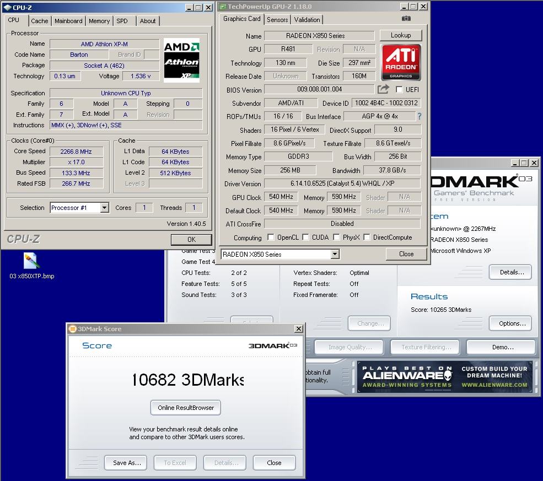Click the AMD Athlon XP logo in CPU-Z

(181, 60)
